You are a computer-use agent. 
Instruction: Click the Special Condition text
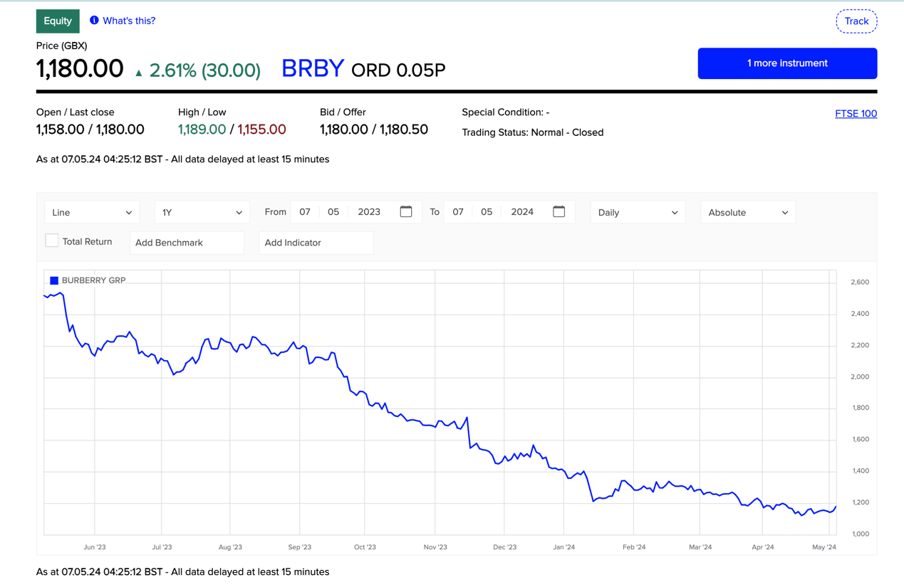pos(505,112)
